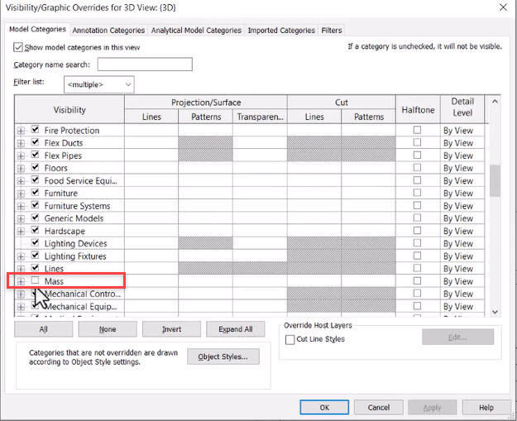517x421 pixels.
Task: Expand the Hardscape category
Action: 21,232
